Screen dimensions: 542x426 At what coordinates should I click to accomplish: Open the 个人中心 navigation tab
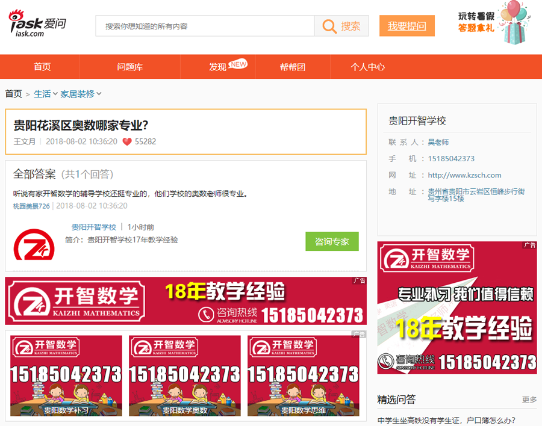tap(367, 67)
